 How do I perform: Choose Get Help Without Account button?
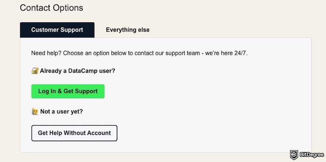[x=74, y=133]
